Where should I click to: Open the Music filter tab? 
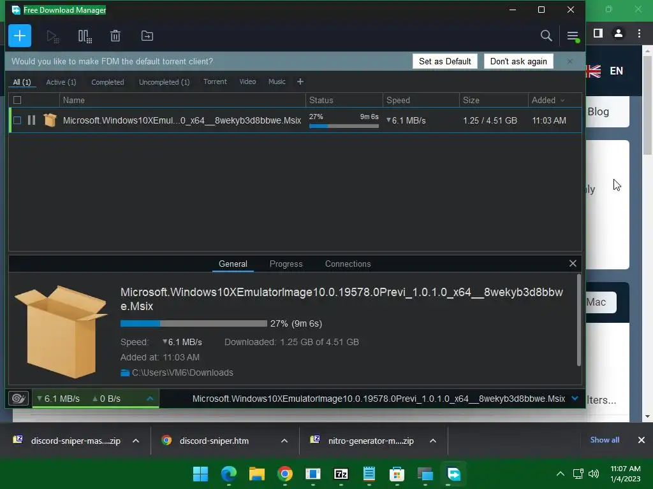pos(277,81)
